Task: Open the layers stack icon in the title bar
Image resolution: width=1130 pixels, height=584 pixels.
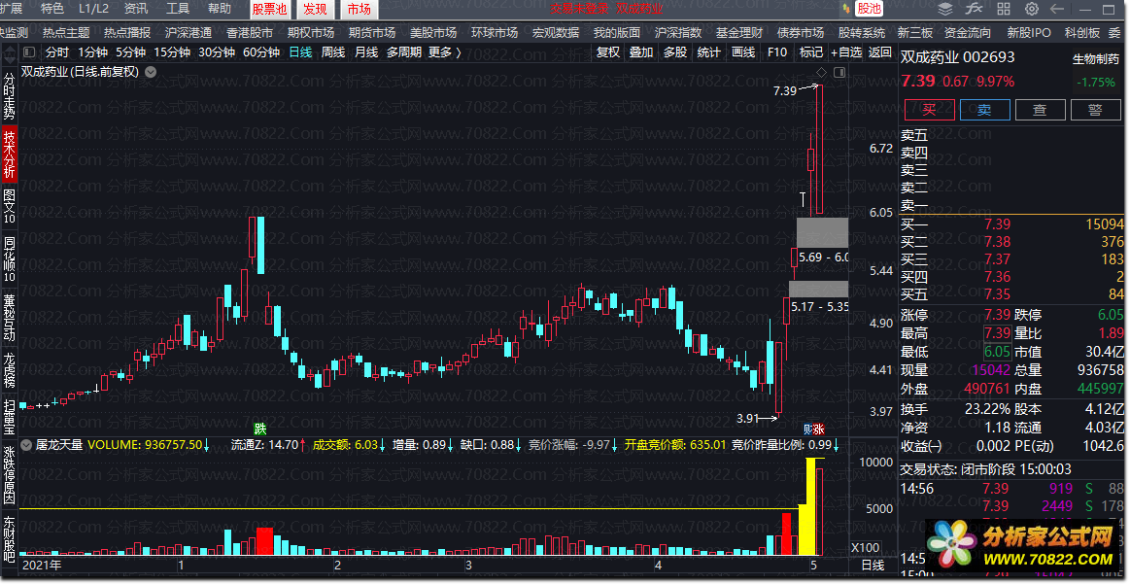Action: pyautogui.click(x=946, y=10)
